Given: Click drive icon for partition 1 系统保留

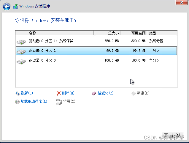Looking at the screenshot, I should (21, 42).
